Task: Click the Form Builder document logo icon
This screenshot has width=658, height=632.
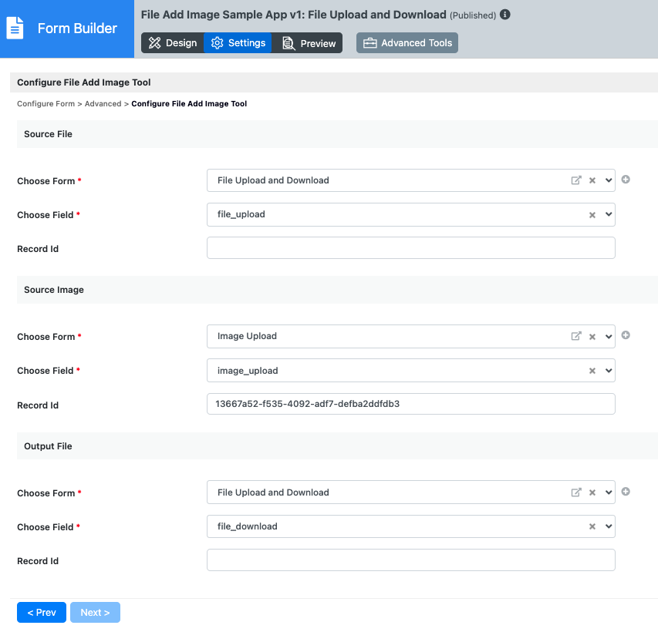Action: 15,29
